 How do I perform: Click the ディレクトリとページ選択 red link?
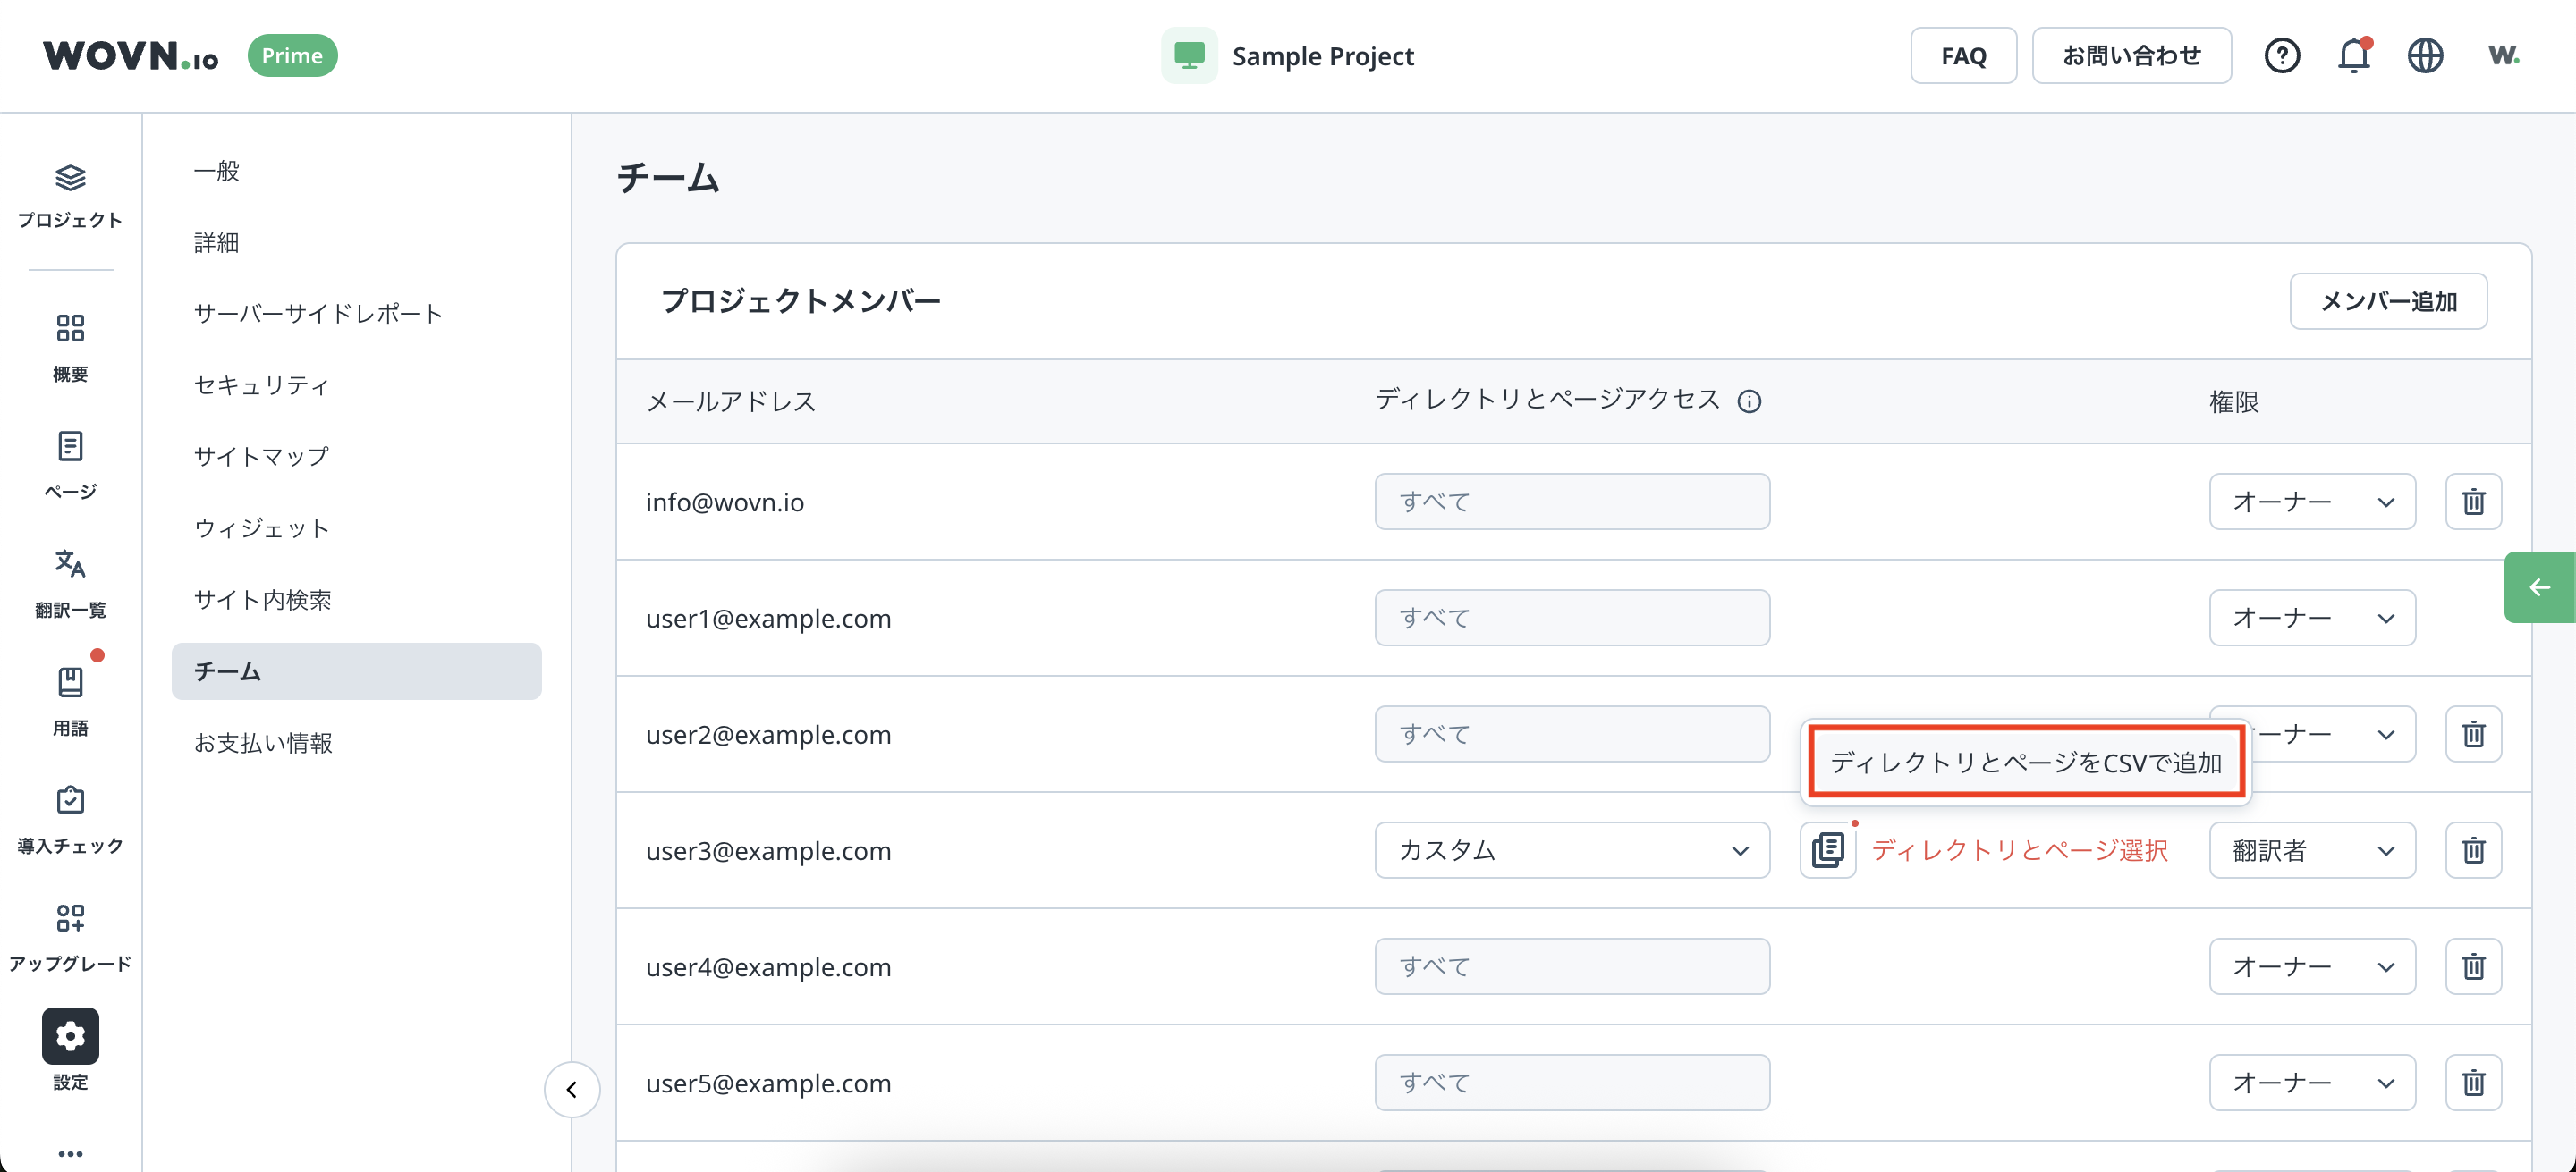tap(2019, 850)
